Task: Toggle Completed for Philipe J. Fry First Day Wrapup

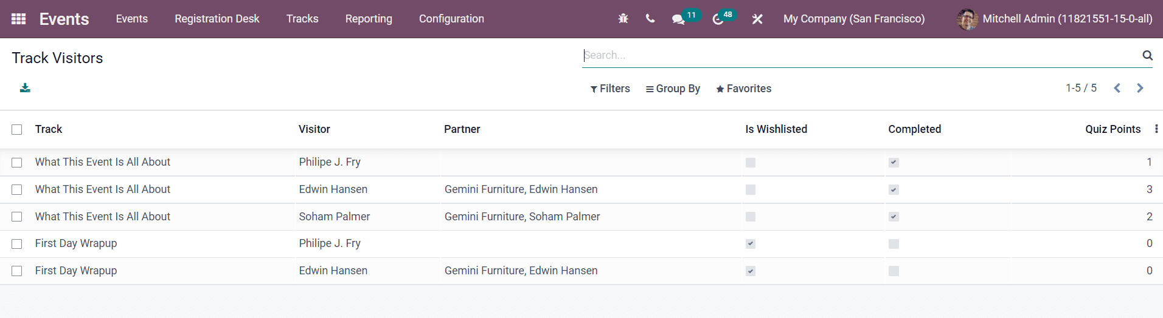Action: [894, 244]
